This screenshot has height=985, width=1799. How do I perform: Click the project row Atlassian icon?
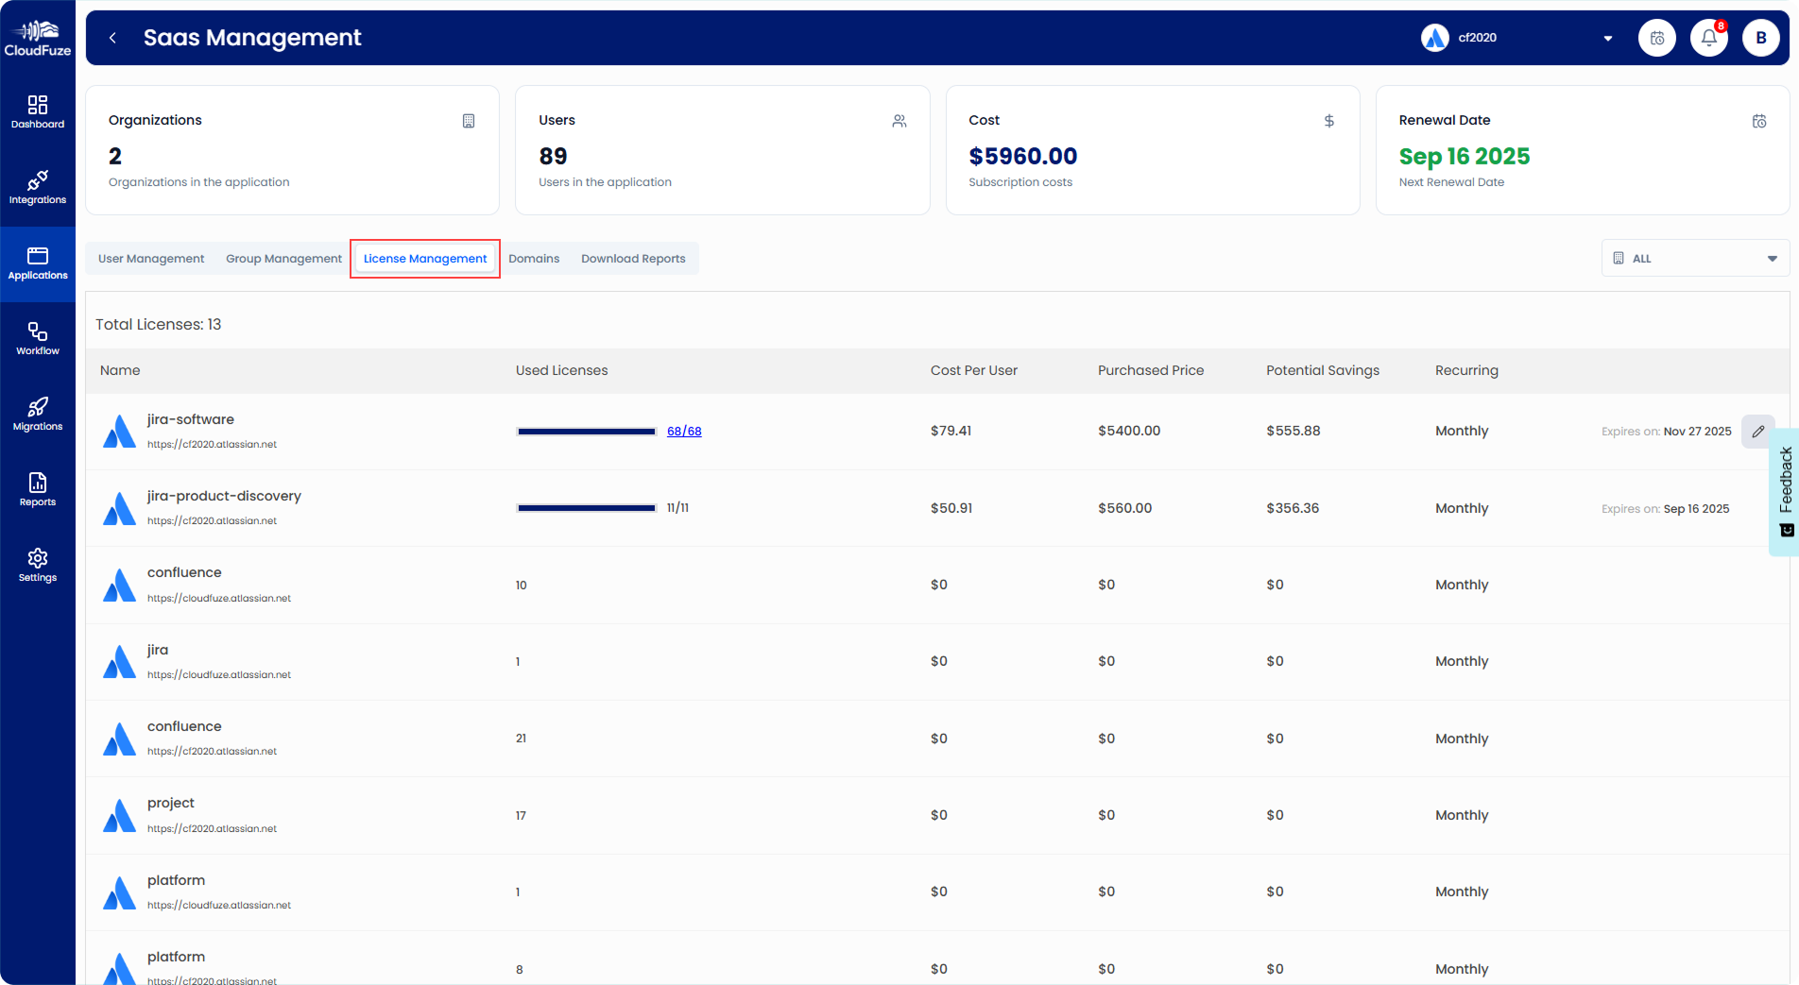click(119, 816)
